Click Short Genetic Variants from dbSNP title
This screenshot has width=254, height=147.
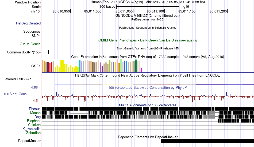[x=148, y=48]
